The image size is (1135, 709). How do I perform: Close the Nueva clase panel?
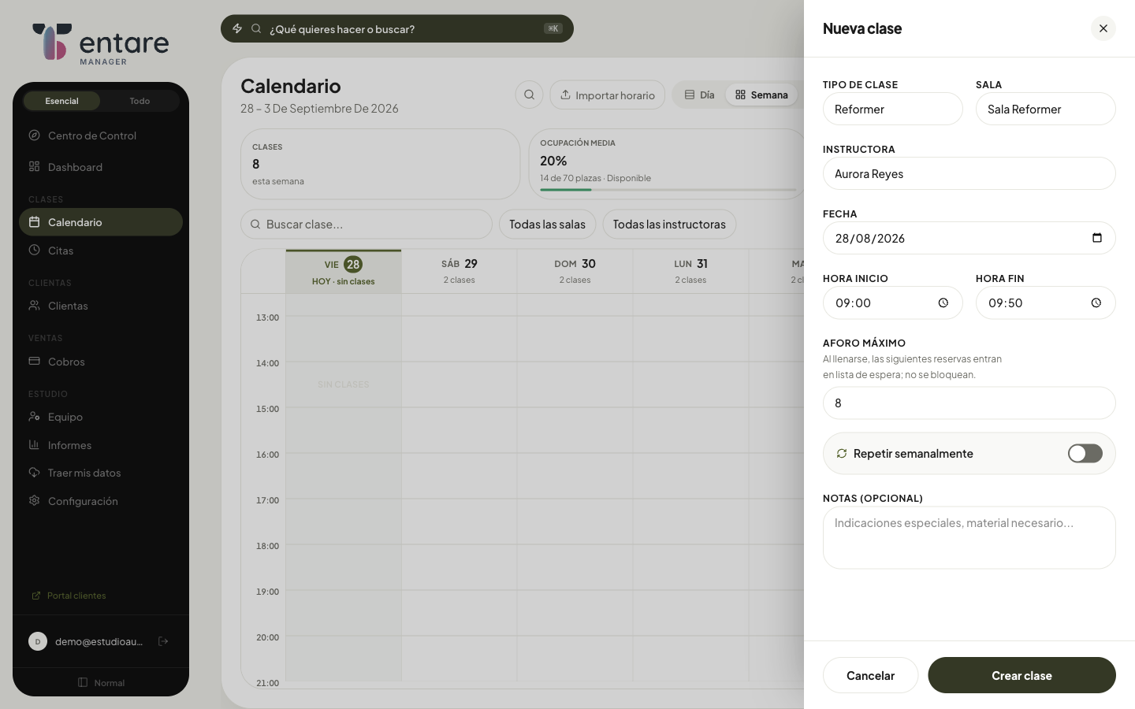coord(1103,28)
